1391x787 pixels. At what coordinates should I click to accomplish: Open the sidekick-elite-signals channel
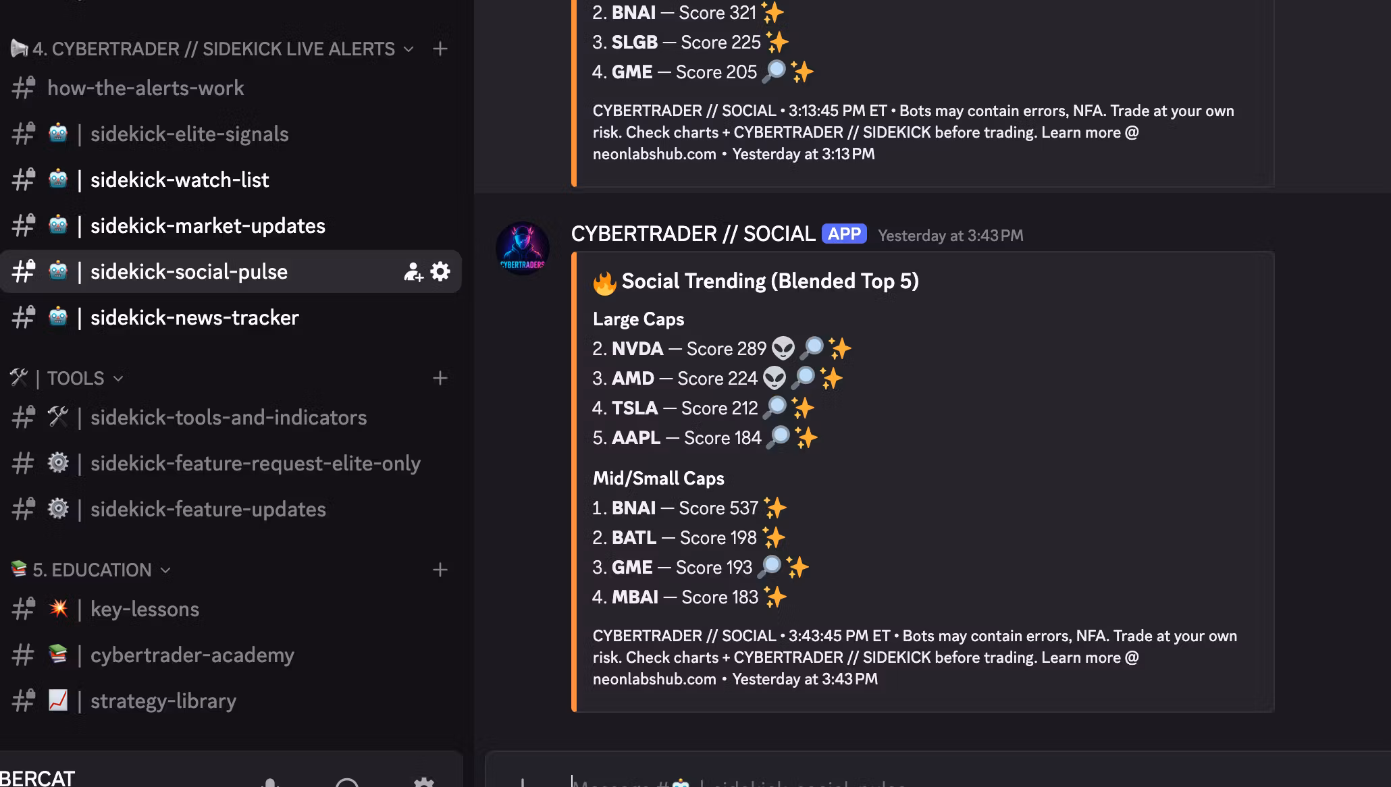tap(189, 134)
